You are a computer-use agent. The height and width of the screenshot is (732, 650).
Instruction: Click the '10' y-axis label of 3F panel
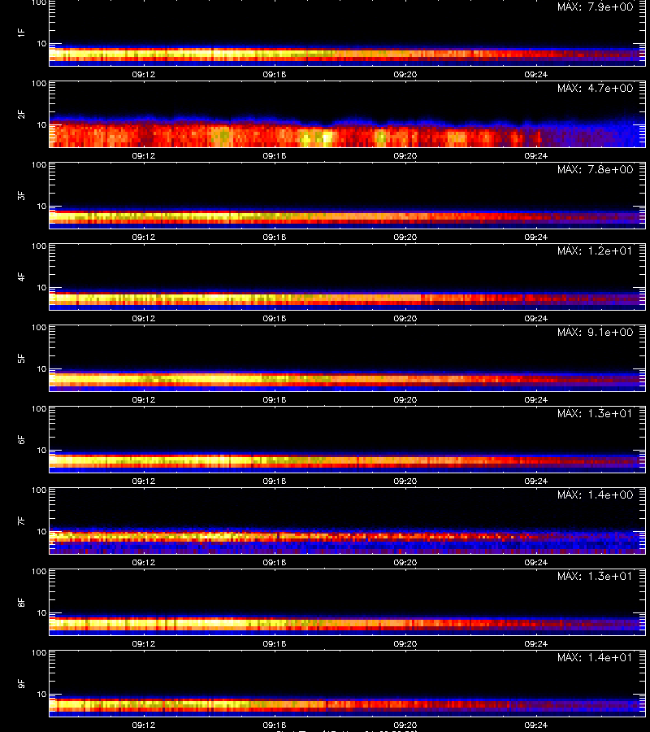click(42, 207)
